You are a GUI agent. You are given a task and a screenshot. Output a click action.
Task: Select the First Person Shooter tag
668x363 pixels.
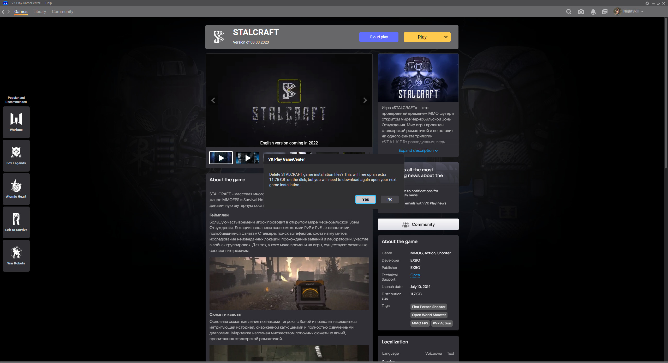coord(428,307)
